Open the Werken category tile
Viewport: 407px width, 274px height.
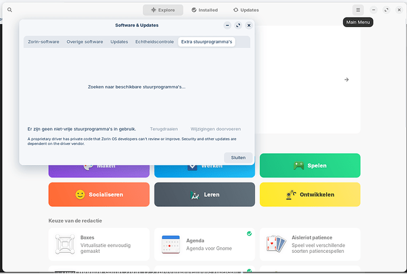pos(205,171)
